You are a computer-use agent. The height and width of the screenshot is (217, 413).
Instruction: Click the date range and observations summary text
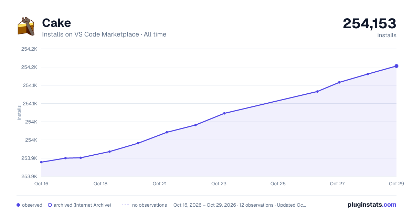click(x=240, y=205)
